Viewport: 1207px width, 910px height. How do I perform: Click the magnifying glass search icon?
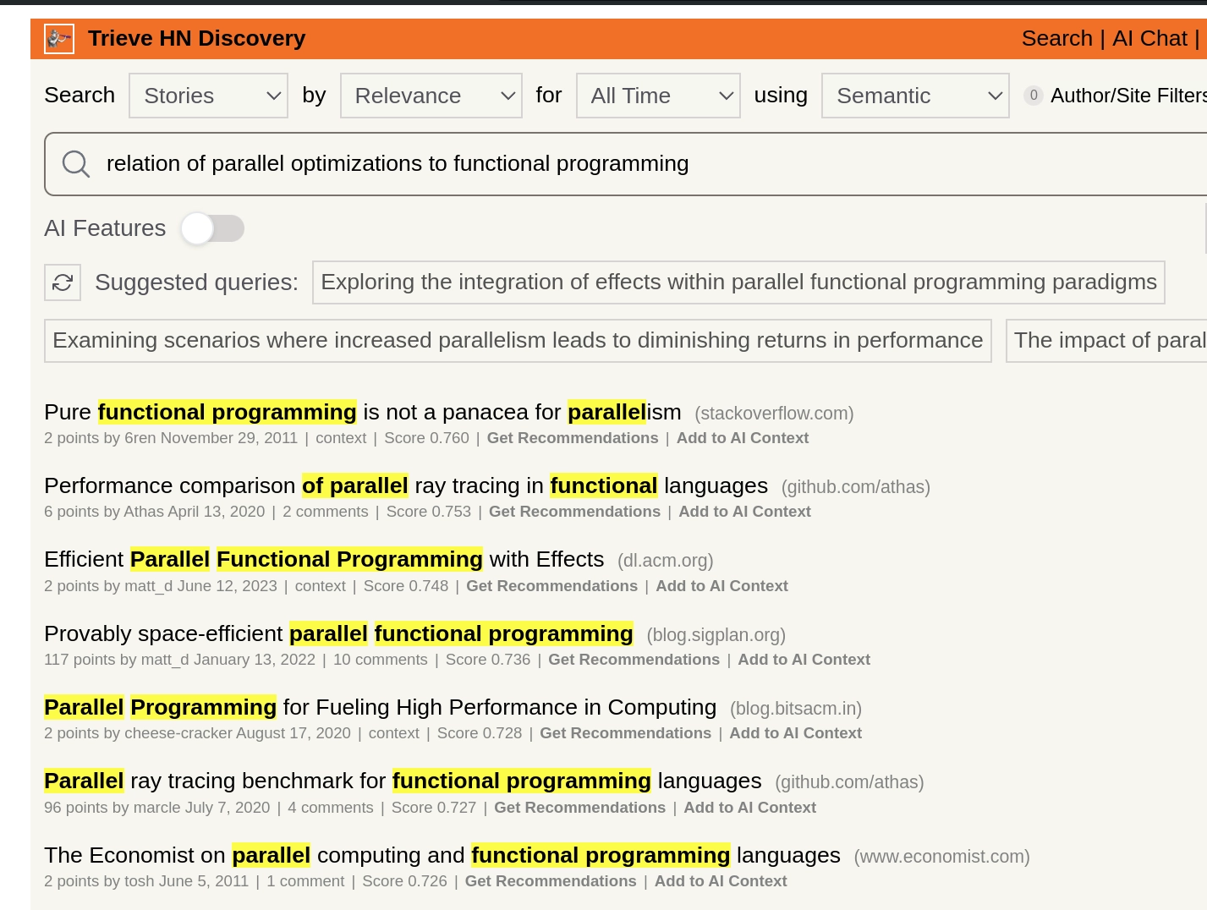[76, 163]
